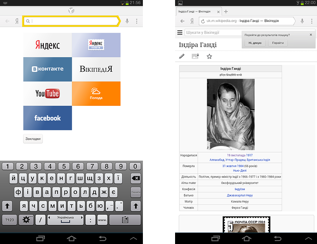The width and height of the screenshot is (317, 244).
Task: Open three-dot menu in right browser
Action: [312, 21]
